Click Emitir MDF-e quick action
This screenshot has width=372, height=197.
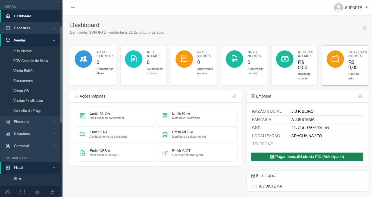[x=197, y=134]
